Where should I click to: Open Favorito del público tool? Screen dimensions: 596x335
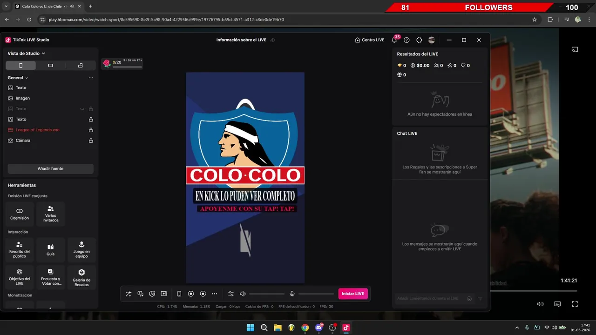(x=20, y=250)
